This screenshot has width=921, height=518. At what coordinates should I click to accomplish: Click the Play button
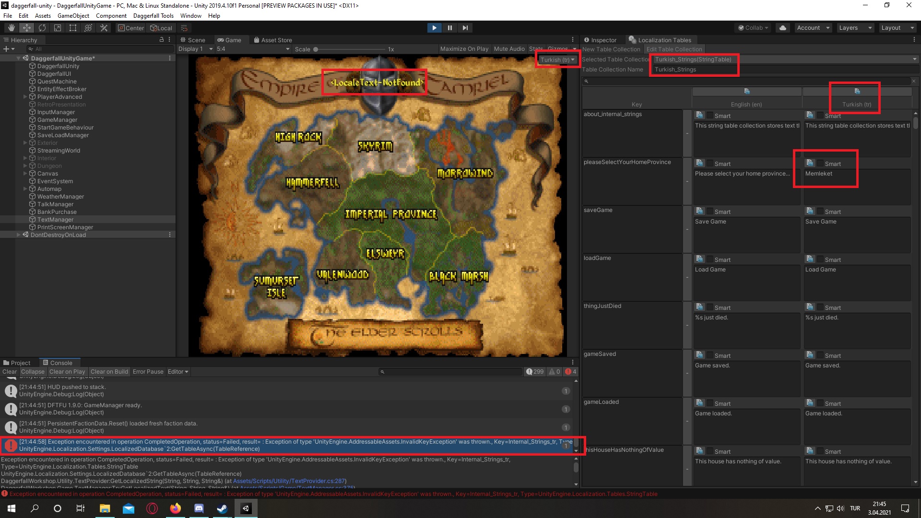434,28
